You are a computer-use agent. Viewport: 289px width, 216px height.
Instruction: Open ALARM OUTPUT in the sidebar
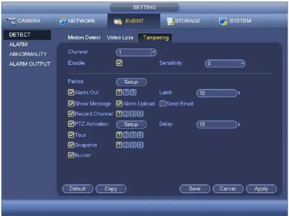coord(30,64)
